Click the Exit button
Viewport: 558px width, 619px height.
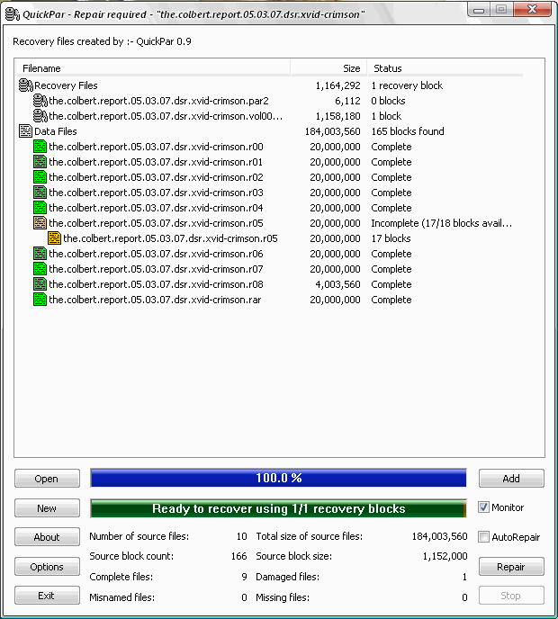[x=47, y=596]
